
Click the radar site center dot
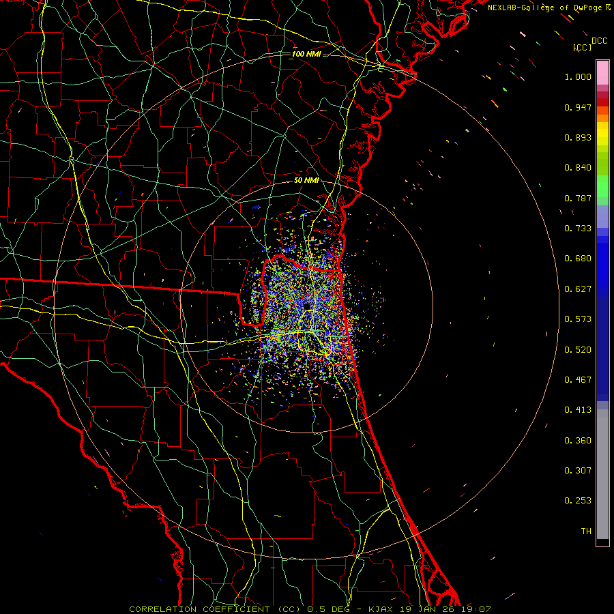point(306,306)
